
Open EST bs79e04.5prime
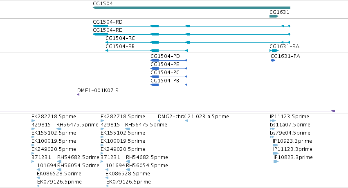tap(290, 133)
